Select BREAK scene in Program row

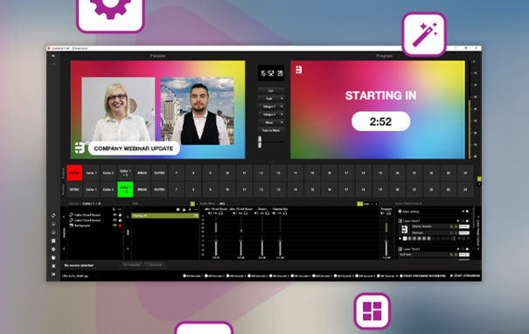point(142,173)
